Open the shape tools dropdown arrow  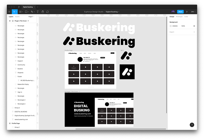click(28, 12)
